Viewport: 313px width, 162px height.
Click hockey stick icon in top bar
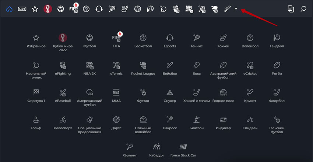coord(124,9)
